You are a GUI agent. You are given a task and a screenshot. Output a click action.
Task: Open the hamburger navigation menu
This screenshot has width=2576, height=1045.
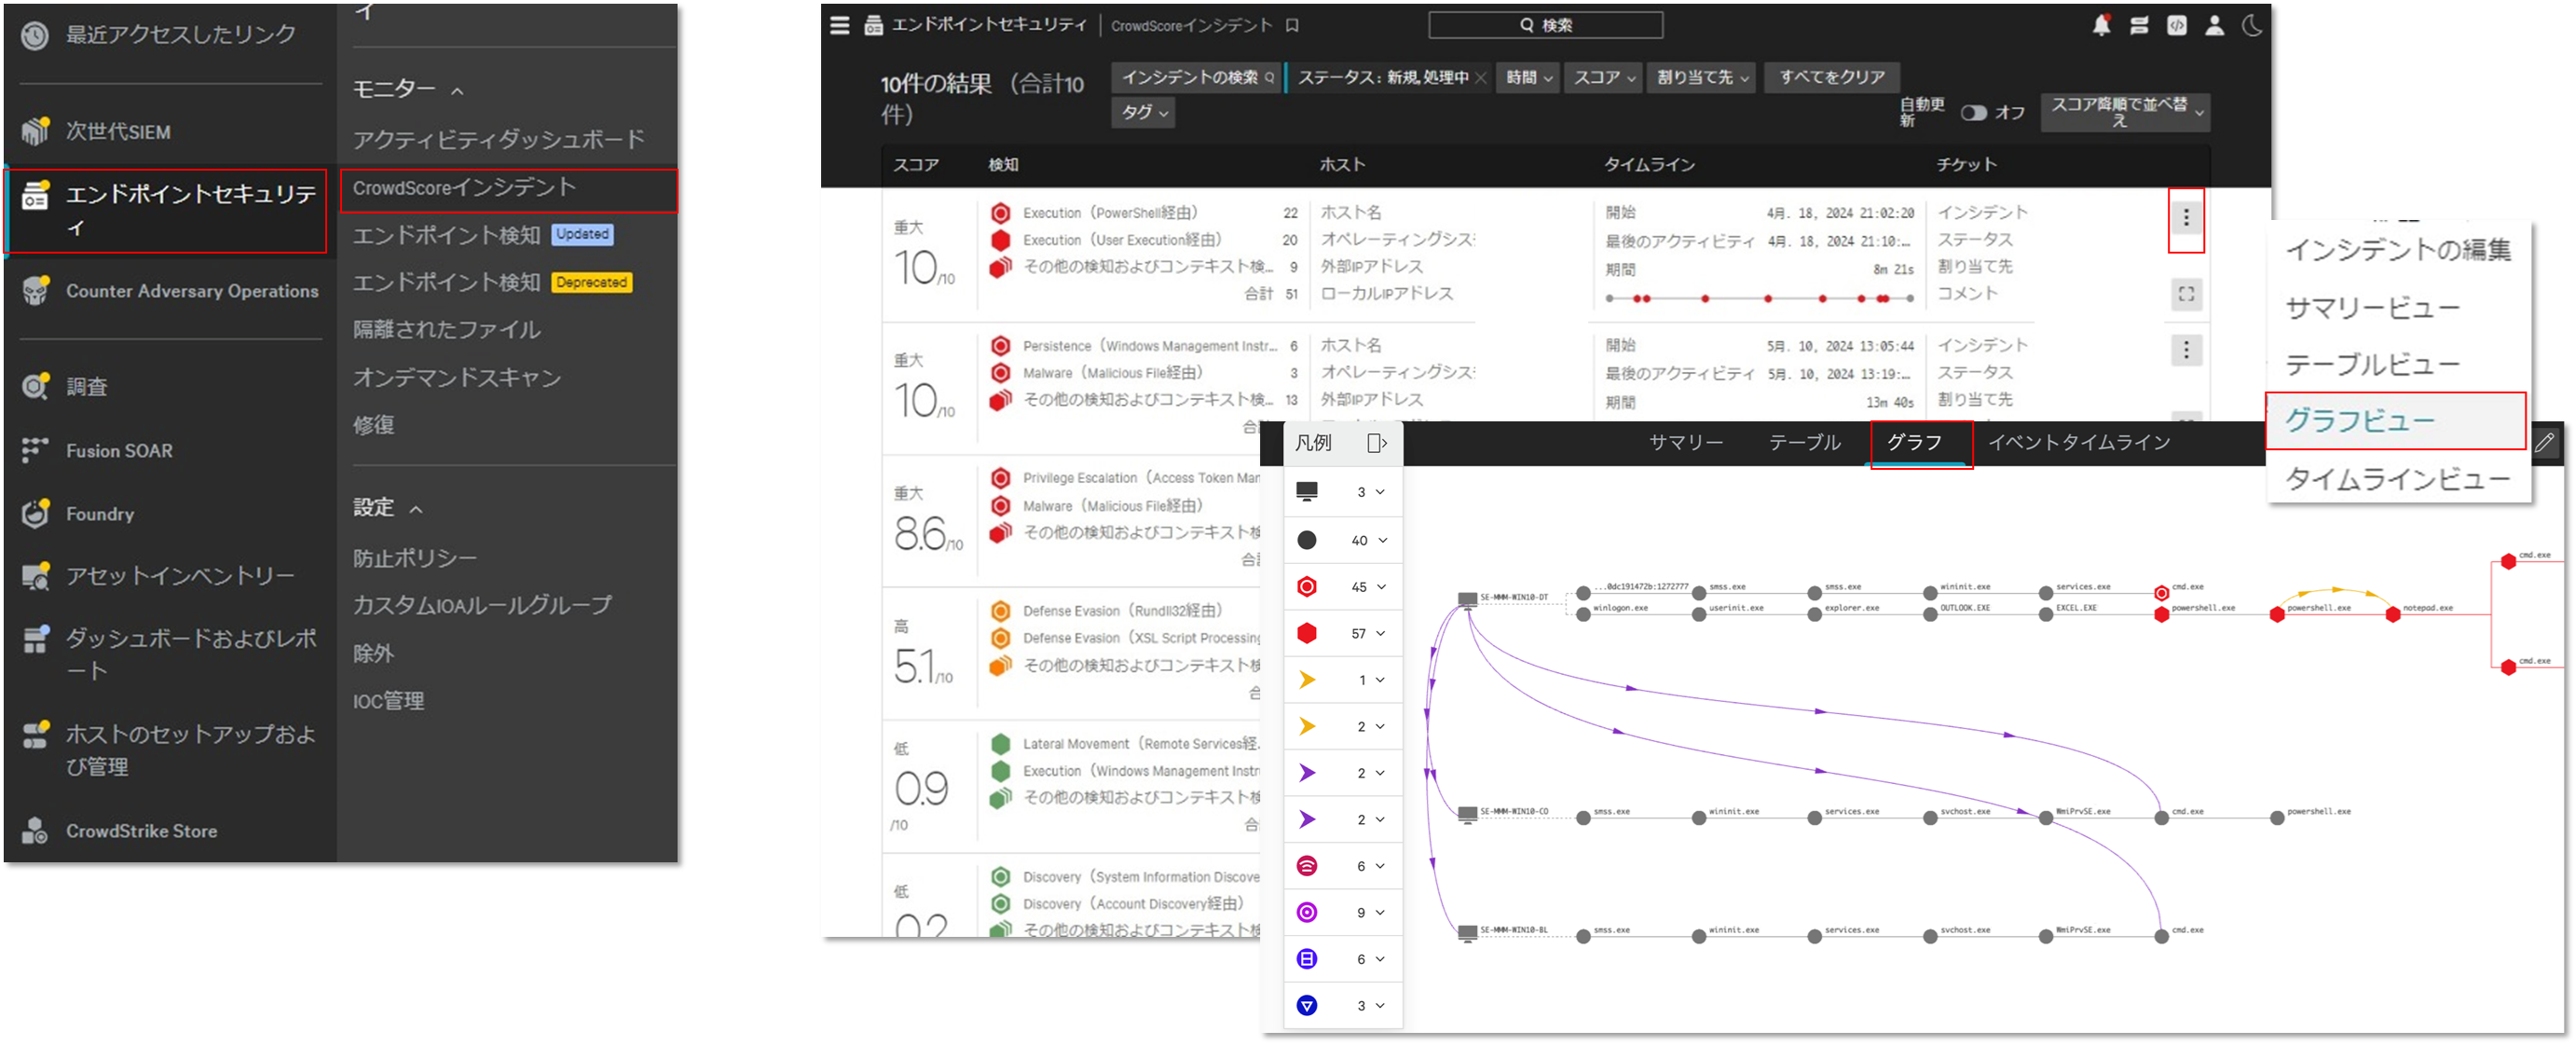pos(839,25)
